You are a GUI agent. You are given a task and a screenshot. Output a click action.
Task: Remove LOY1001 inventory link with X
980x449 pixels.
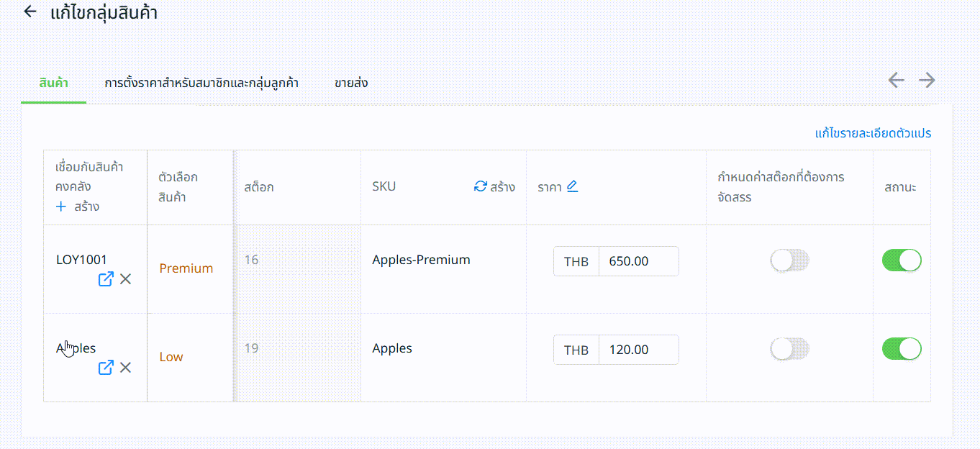pos(125,279)
